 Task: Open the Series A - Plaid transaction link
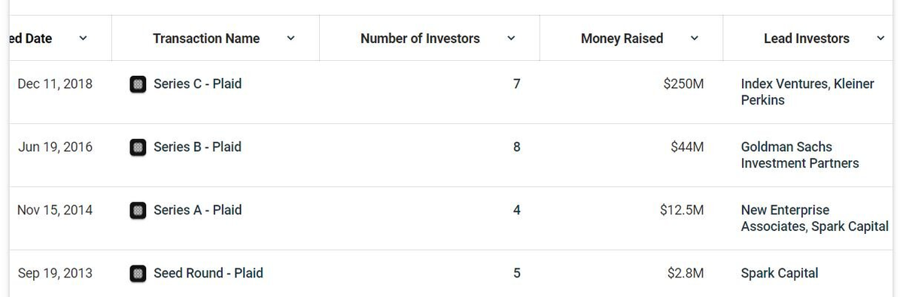(x=197, y=211)
